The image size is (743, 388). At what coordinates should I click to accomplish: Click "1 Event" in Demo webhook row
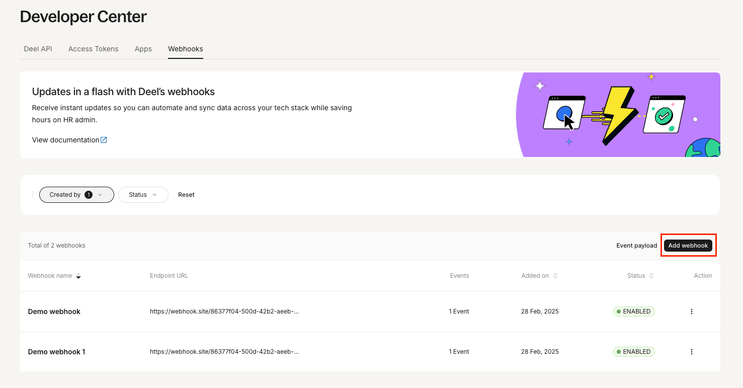[x=459, y=312]
